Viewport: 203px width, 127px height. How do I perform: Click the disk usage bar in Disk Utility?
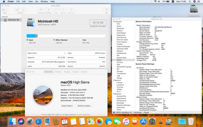point(66,36)
